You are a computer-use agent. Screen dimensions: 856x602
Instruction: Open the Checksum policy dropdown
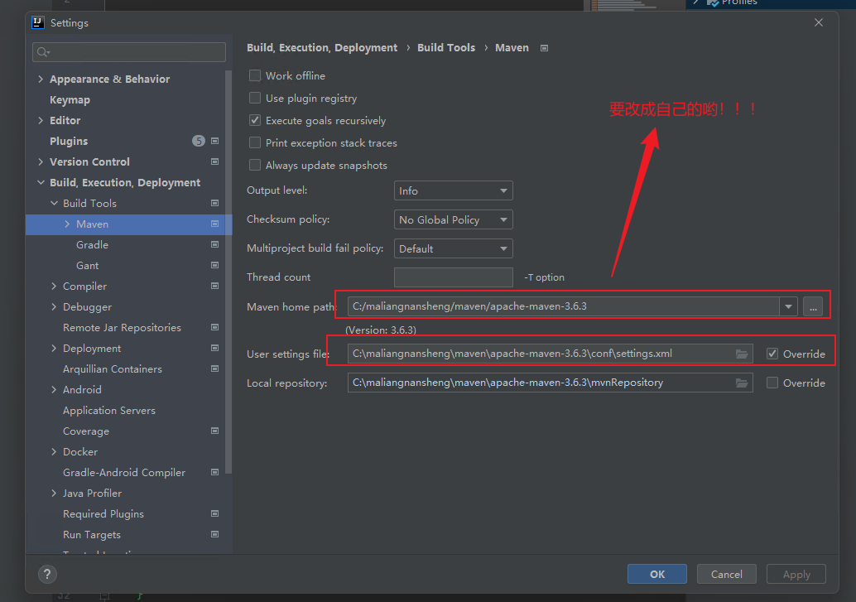453,219
